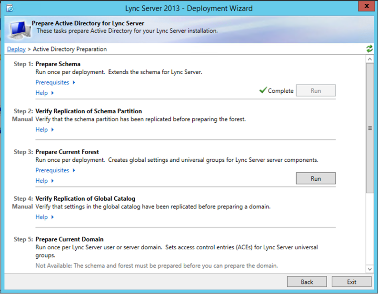
Task: Go Back to the previous wizard page
Action: (x=307, y=282)
